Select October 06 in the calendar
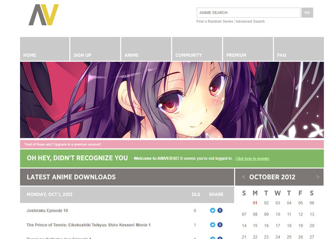The height and width of the screenshot is (239, 335). coord(312,203)
